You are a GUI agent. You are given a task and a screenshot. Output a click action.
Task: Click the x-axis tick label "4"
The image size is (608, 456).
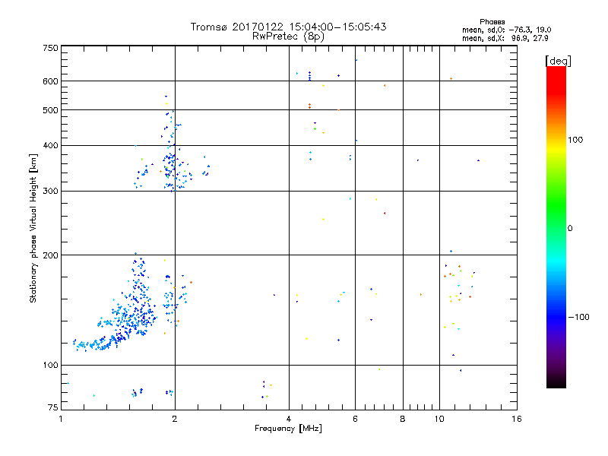(x=289, y=419)
